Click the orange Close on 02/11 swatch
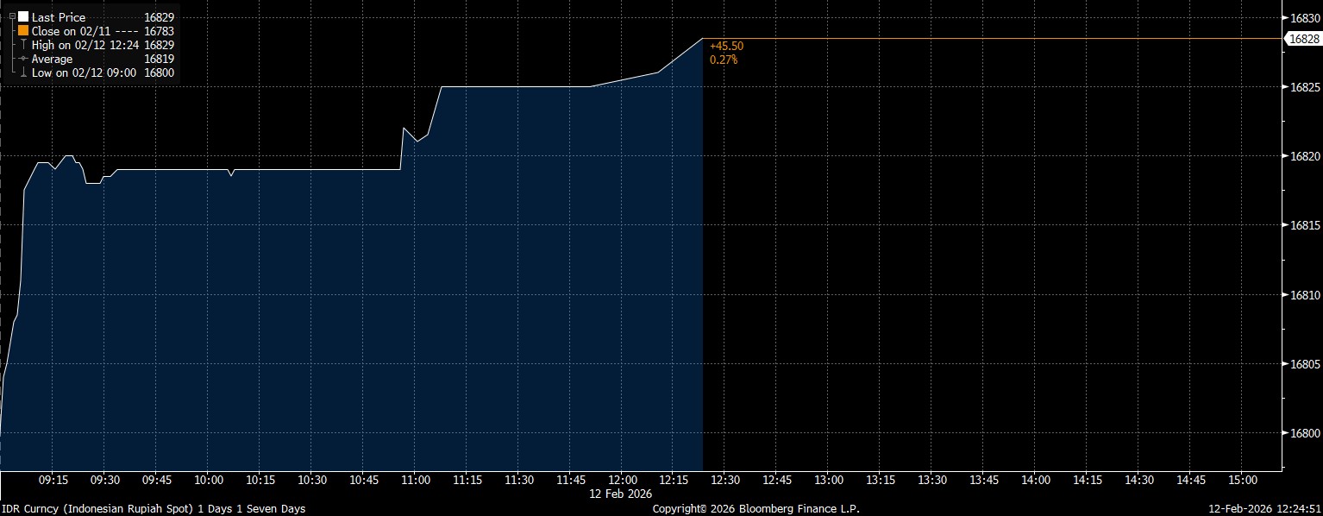 point(23,30)
